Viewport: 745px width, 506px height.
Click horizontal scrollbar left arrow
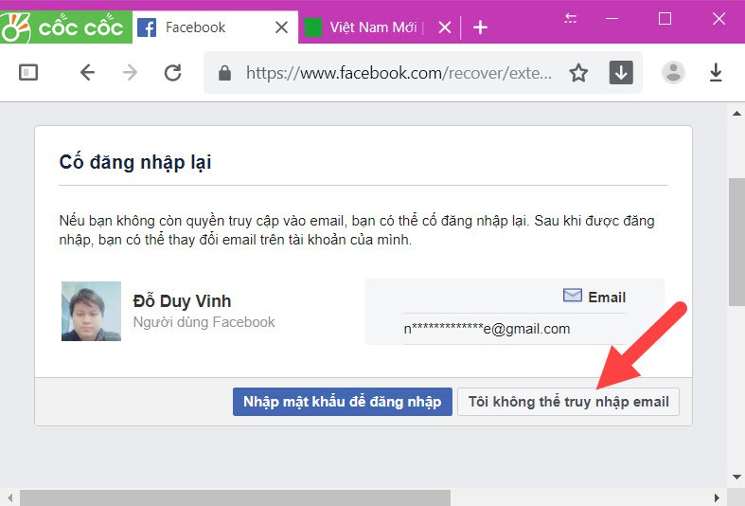tap(10, 497)
